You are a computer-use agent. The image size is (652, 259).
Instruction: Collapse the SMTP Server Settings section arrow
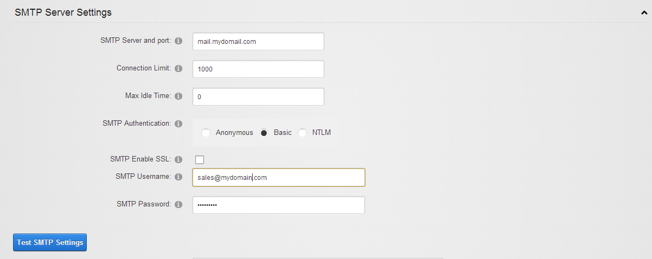tap(643, 12)
